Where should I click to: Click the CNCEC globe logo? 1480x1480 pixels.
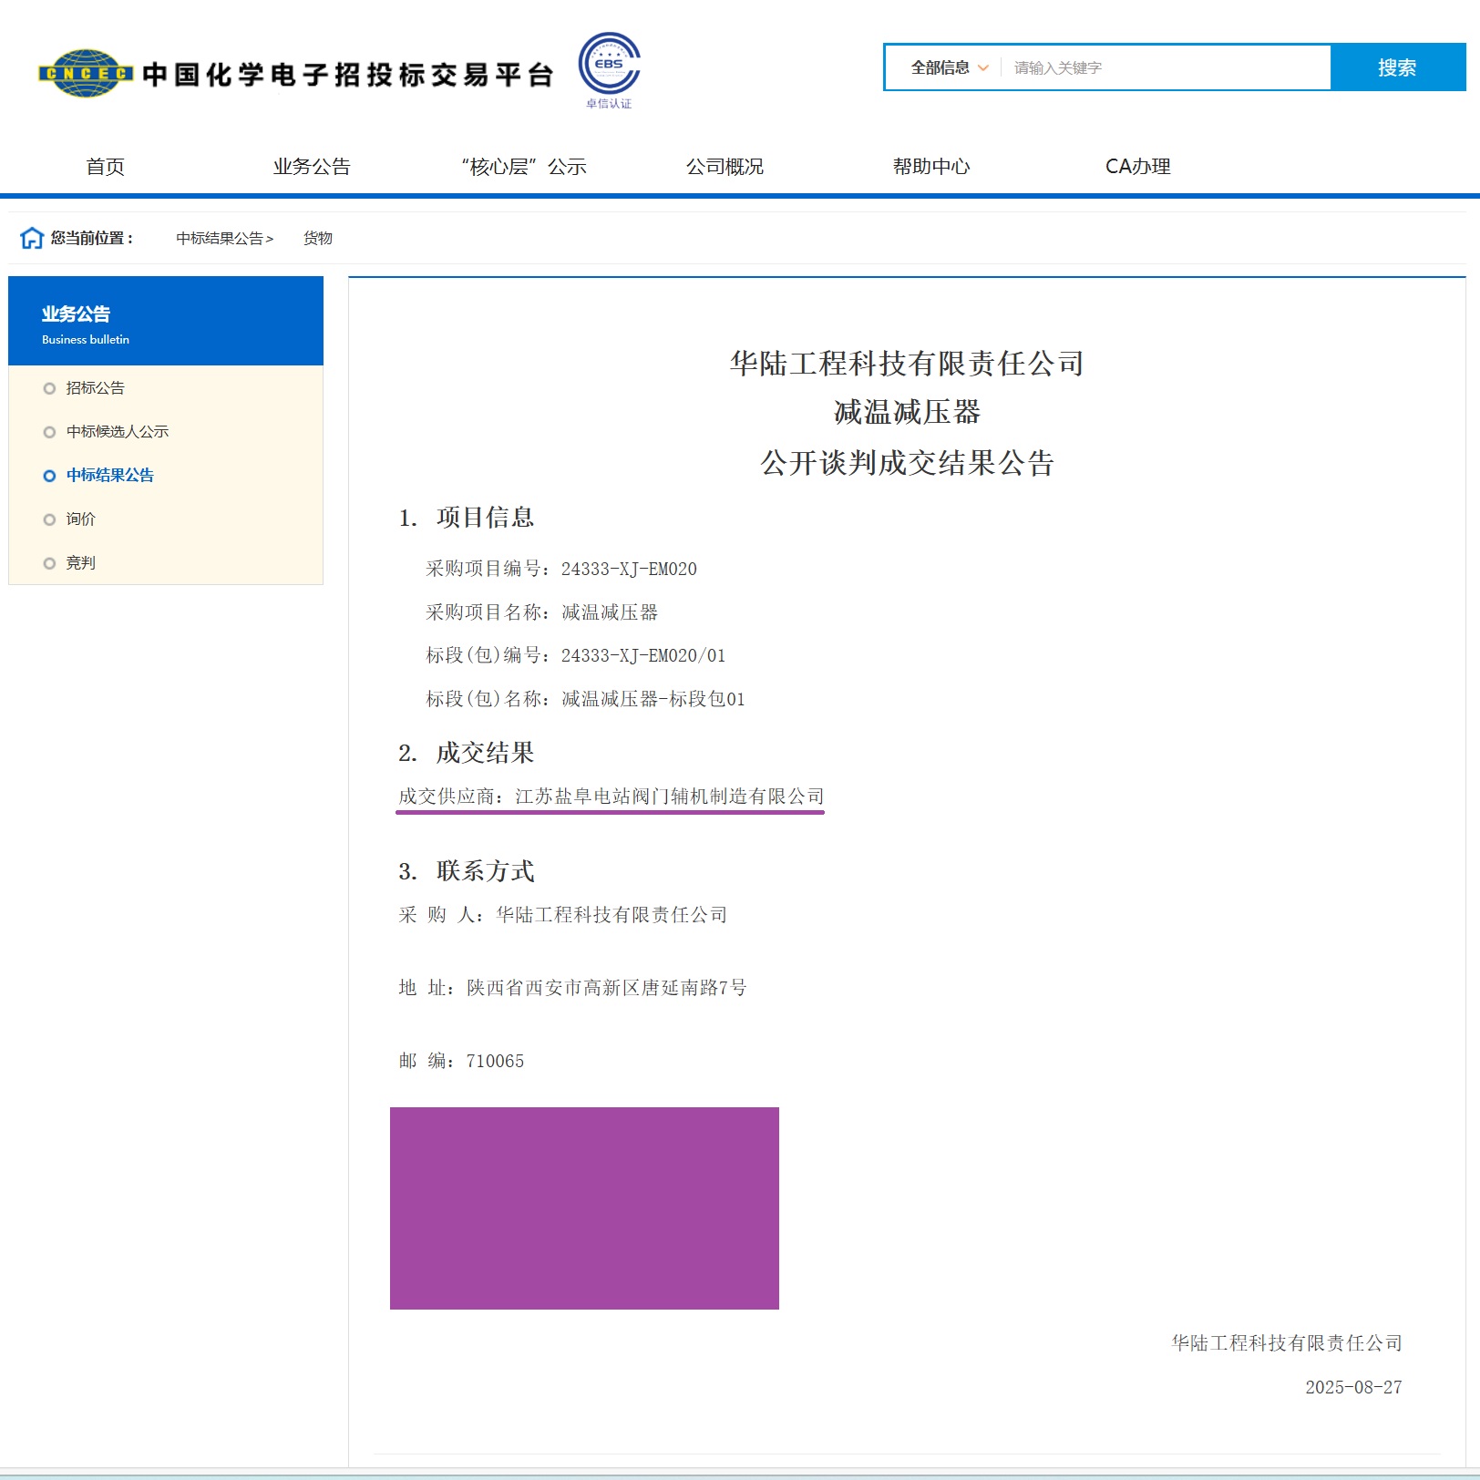pos(86,73)
